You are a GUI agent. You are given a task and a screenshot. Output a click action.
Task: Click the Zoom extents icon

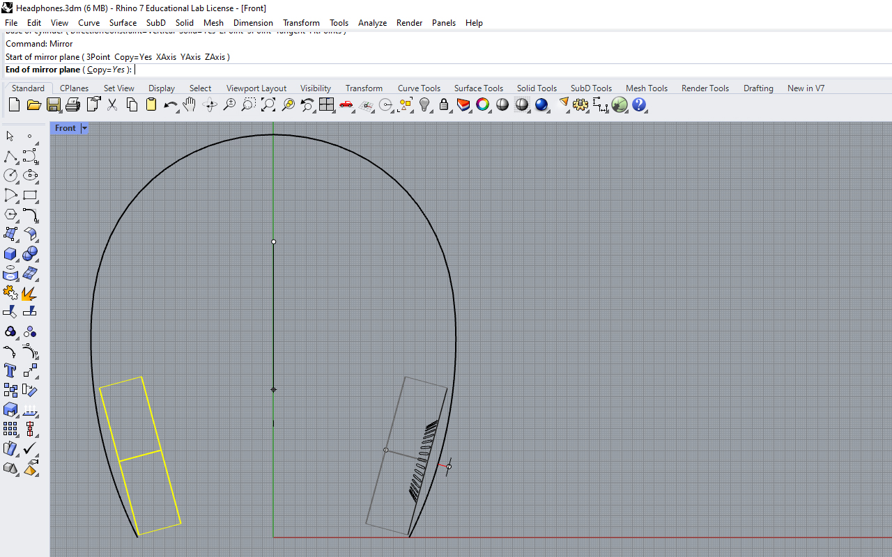point(268,105)
